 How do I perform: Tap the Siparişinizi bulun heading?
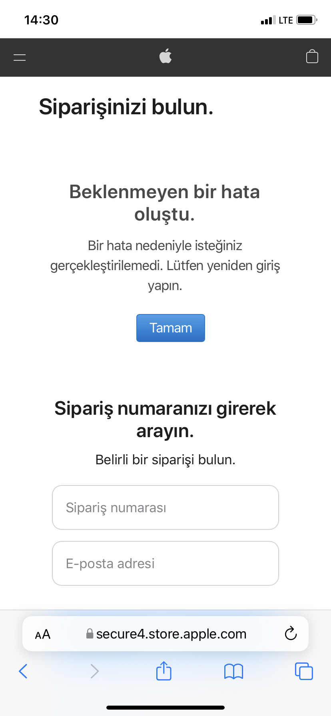126,107
